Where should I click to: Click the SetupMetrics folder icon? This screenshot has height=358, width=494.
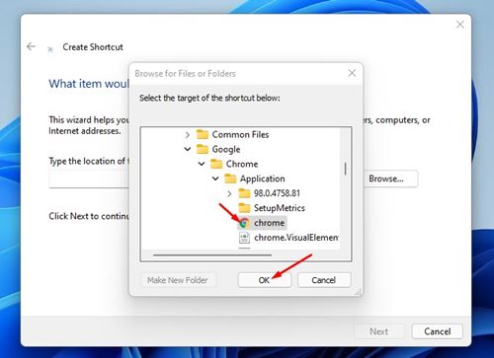click(244, 208)
